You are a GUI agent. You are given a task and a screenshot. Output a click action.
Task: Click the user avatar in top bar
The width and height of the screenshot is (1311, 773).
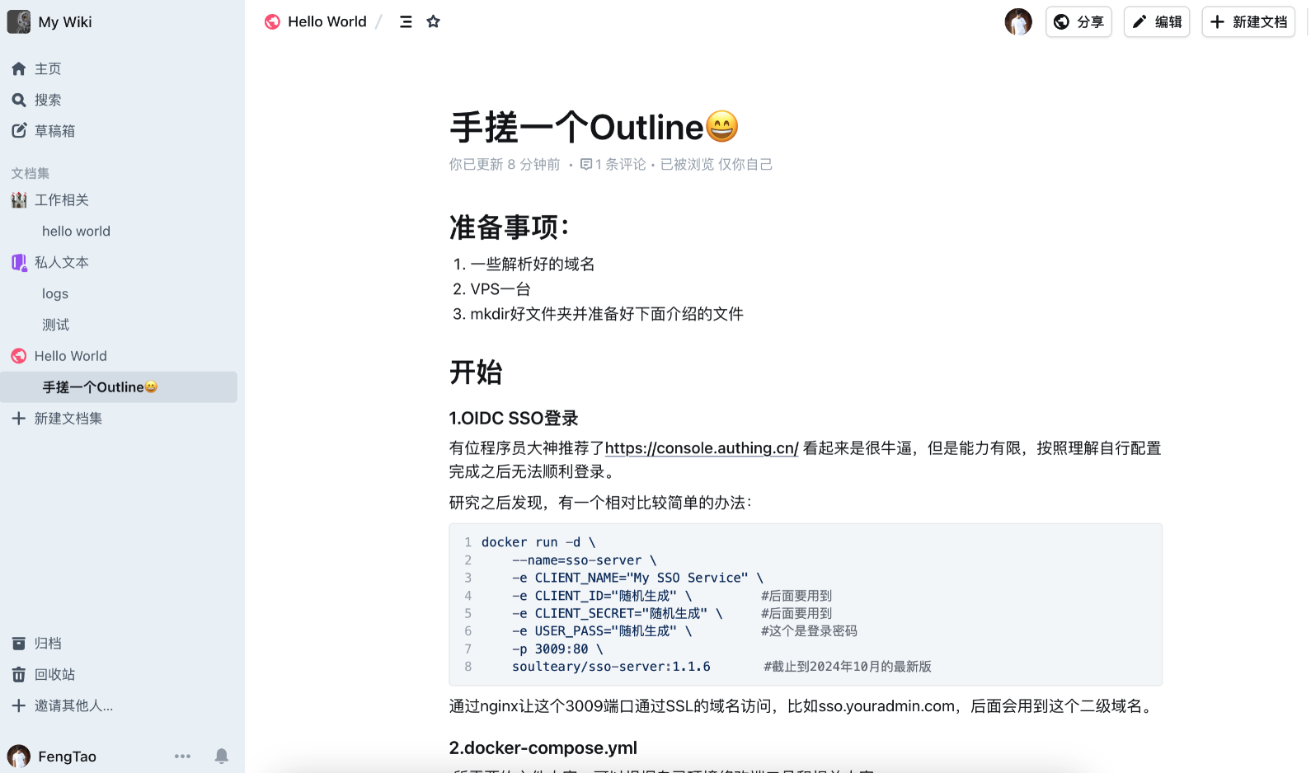(x=1017, y=22)
